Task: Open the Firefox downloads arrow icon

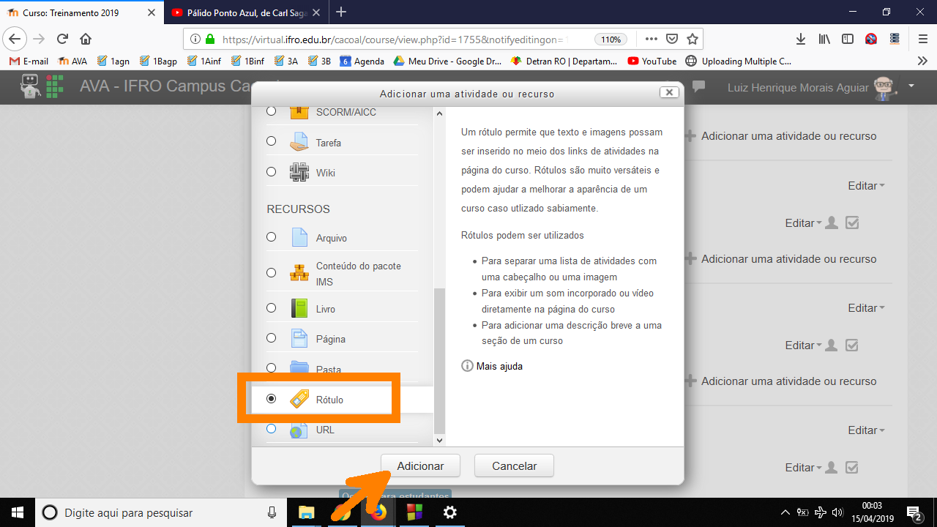Action: pos(801,39)
